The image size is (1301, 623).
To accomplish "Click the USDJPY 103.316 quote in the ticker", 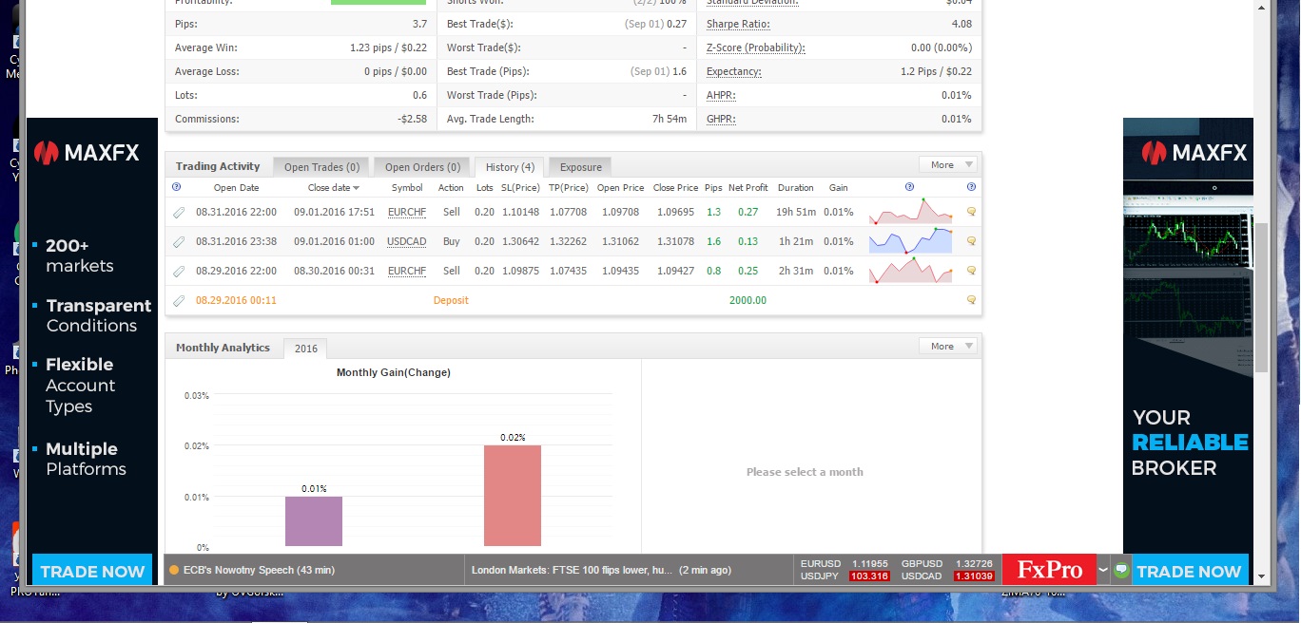I will point(845,576).
